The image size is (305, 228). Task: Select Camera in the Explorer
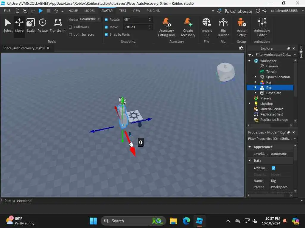tap(272, 66)
